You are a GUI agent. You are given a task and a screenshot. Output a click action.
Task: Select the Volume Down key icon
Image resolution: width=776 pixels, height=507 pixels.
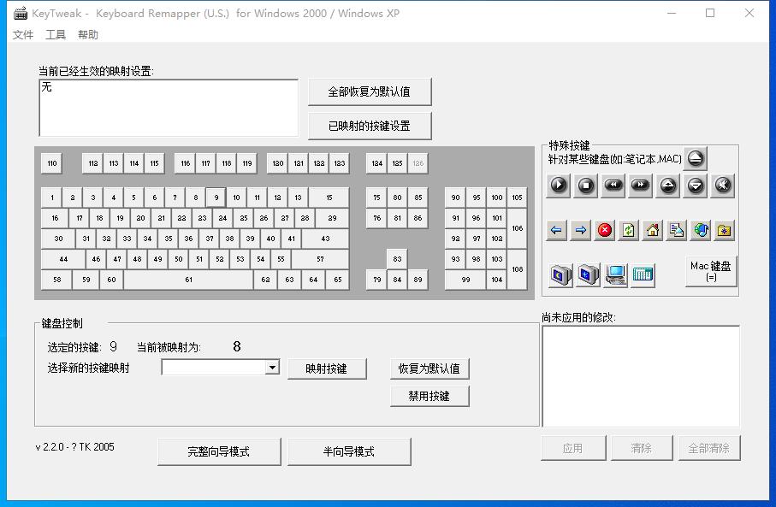pos(696,186)
